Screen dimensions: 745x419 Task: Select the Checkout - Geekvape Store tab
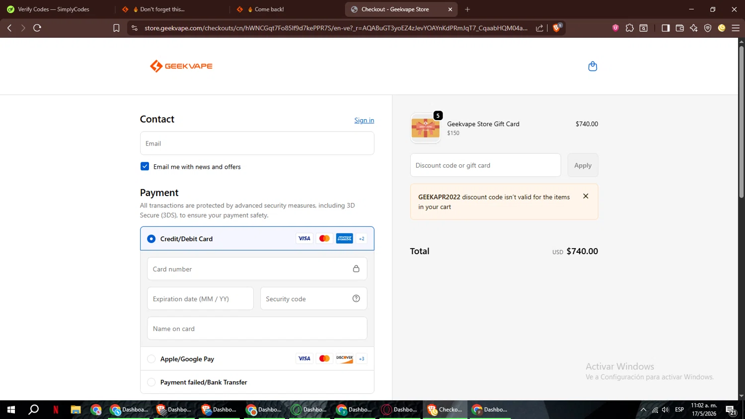tap(402, 9)
